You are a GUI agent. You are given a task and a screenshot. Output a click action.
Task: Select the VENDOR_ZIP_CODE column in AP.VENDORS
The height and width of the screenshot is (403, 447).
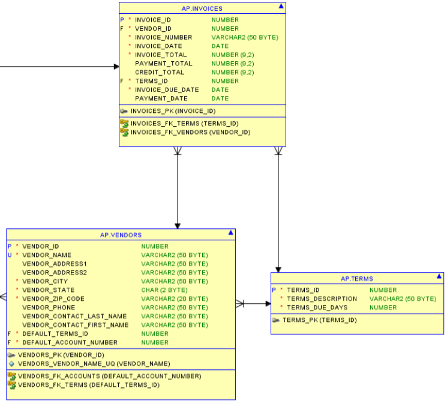pos(53,298)
